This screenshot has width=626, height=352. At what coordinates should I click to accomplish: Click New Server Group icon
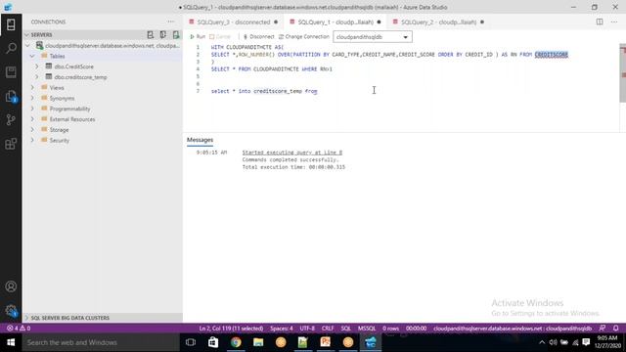[163, 35]
